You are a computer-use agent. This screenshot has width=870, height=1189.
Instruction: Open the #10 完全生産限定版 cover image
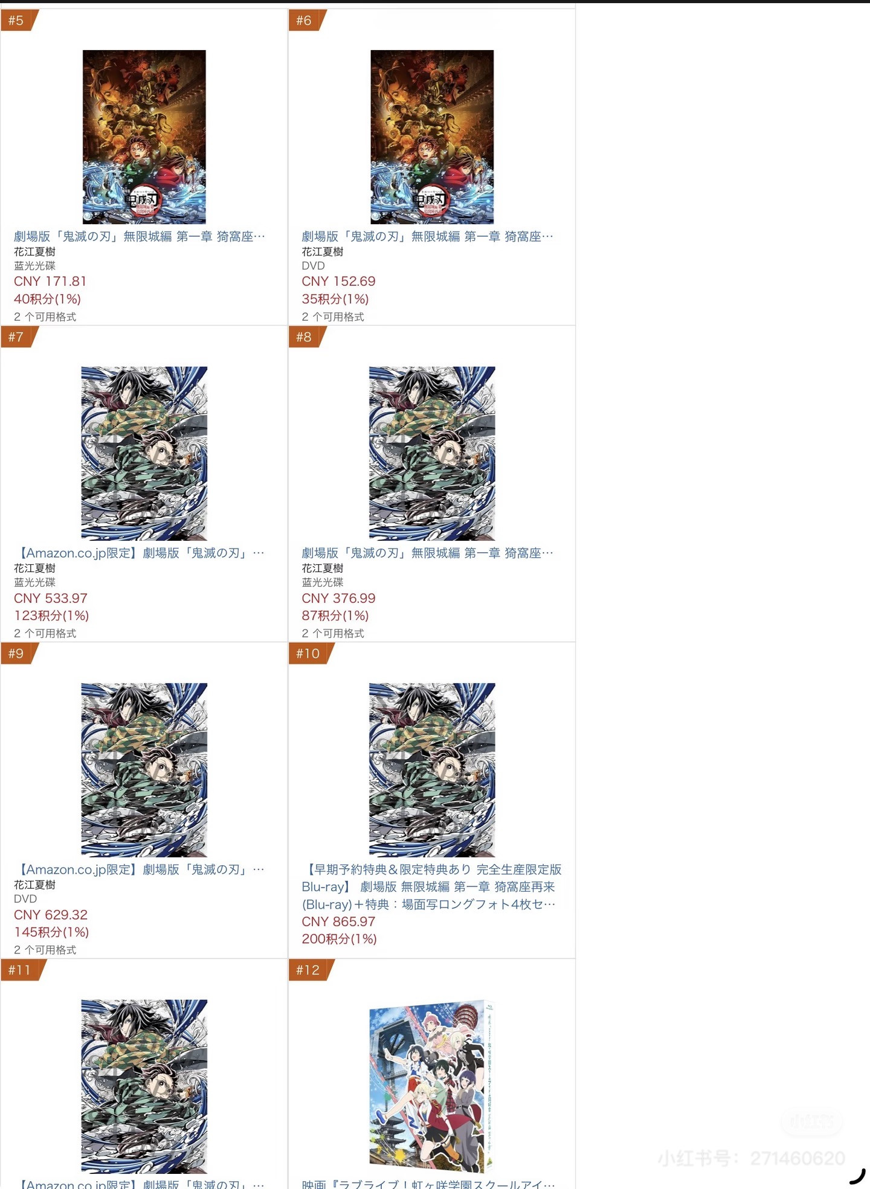tap(432, 770)
